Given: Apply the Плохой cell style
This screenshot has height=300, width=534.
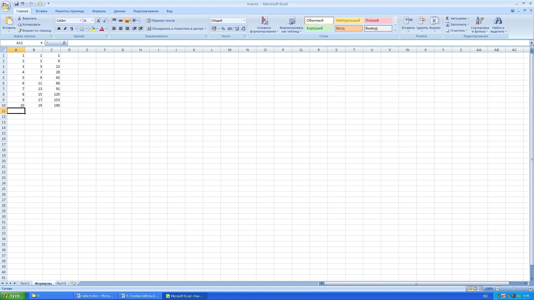Looking at the screenshot, I should coord(378,21).
